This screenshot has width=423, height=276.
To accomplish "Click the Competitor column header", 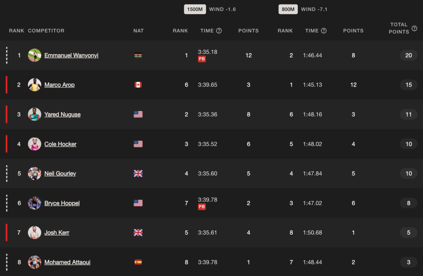I will click(46, 30).
